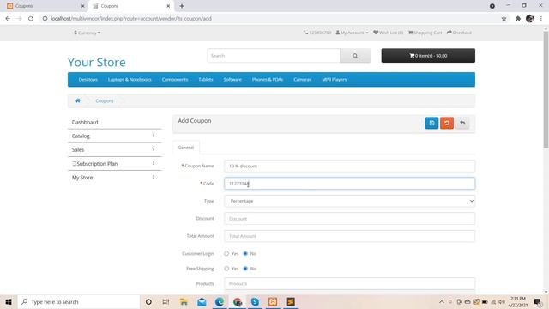
Task: Expand the Subscription Plan sidebar menu
Action: click(114, 164)
